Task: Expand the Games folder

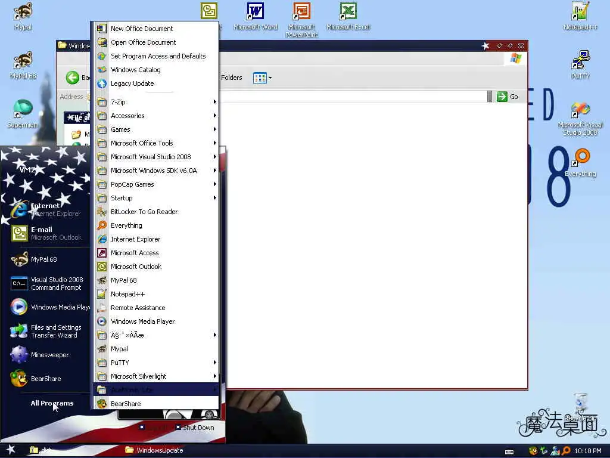Action: click(156, 129)
